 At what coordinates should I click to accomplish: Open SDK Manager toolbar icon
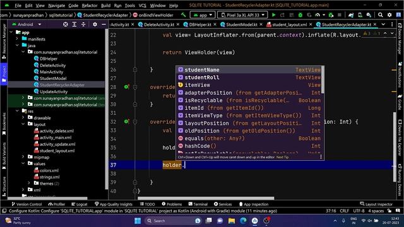click(x=369, y=15)
